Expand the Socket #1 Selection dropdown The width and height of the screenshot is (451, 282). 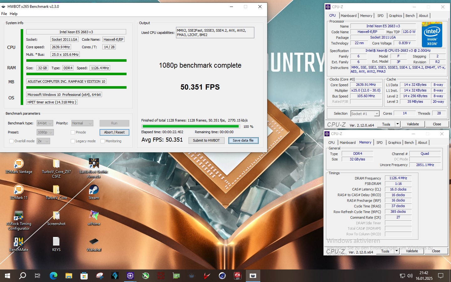coord(365,113)
